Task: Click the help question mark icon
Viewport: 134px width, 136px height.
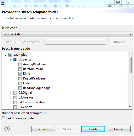Action: click(7, 129)
